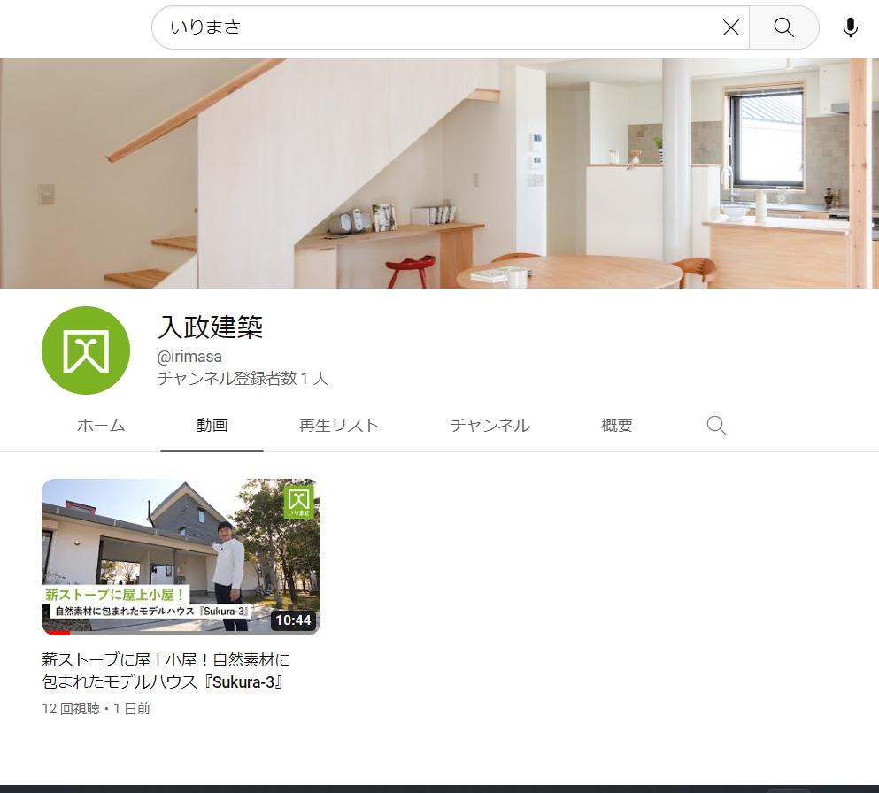This screenshot has height=793, width=879.
Task: Open video title 薪ストーブに屋上小屋！
Action: 166,670
